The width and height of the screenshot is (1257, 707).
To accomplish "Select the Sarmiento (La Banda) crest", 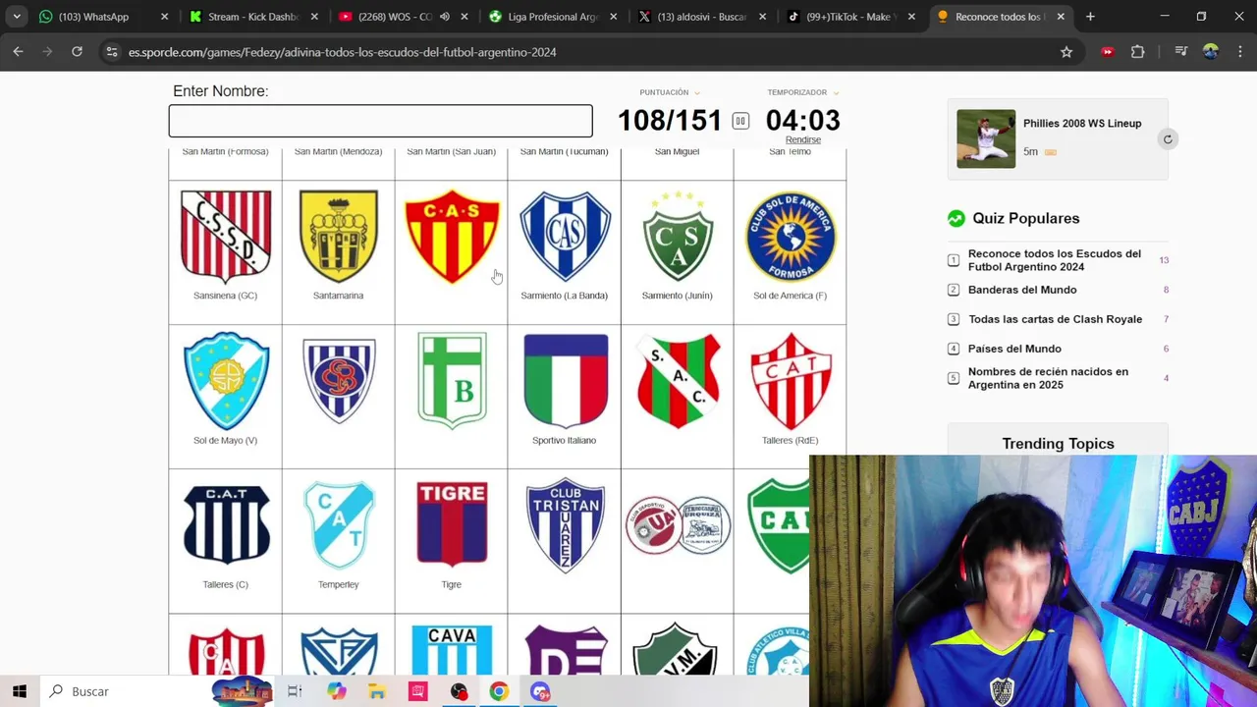I will click(x=565, y=237).
